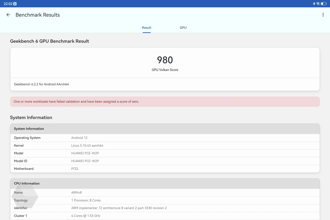330x220 pixels.
Task: Tap the Geekbench 6.2.2 version text
Action: click(41, 84)
